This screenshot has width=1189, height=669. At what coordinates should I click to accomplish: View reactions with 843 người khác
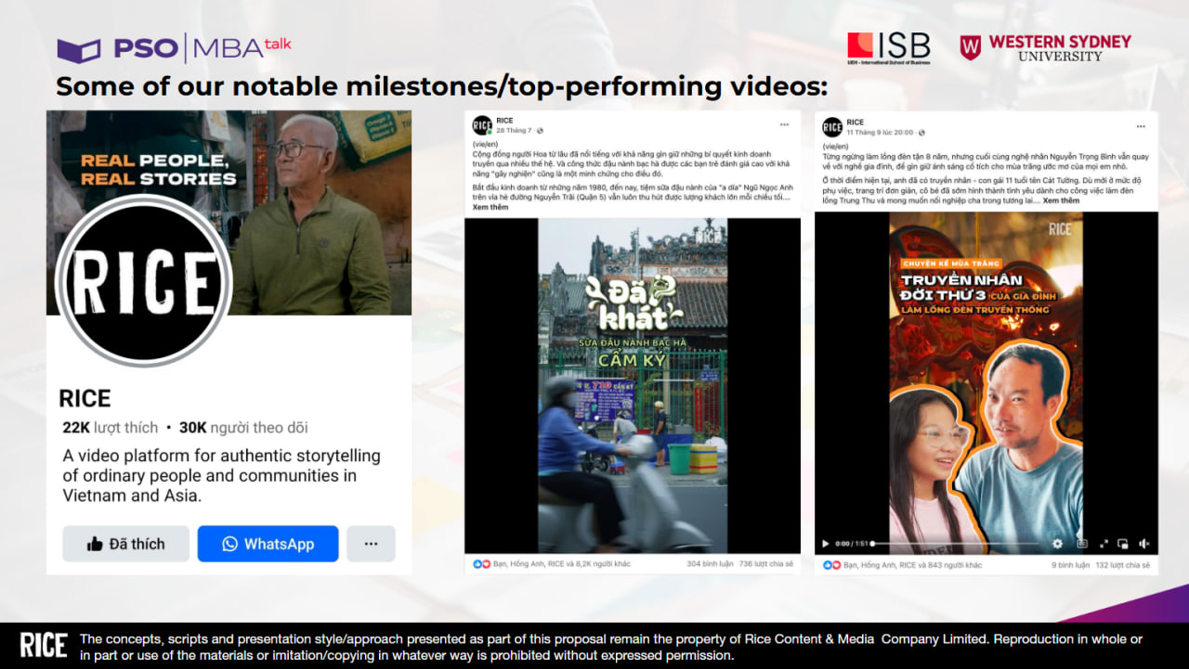pyautogui.click(x=912, y=564)
